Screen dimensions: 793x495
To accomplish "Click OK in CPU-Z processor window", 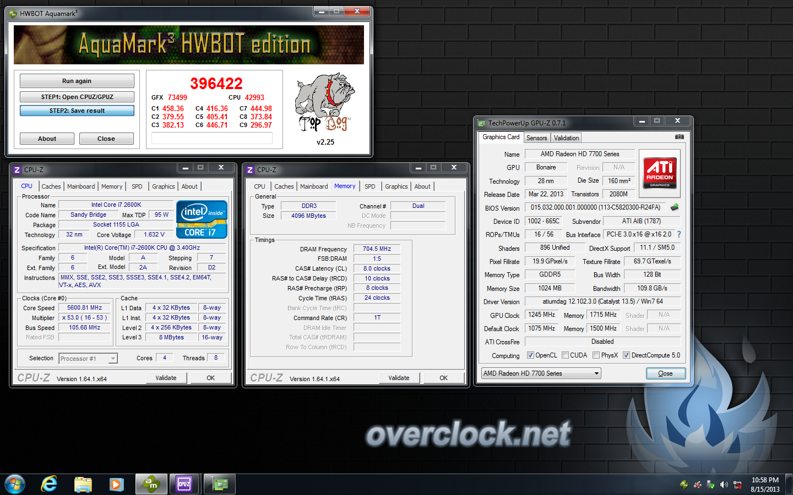I will coord(210,378).
